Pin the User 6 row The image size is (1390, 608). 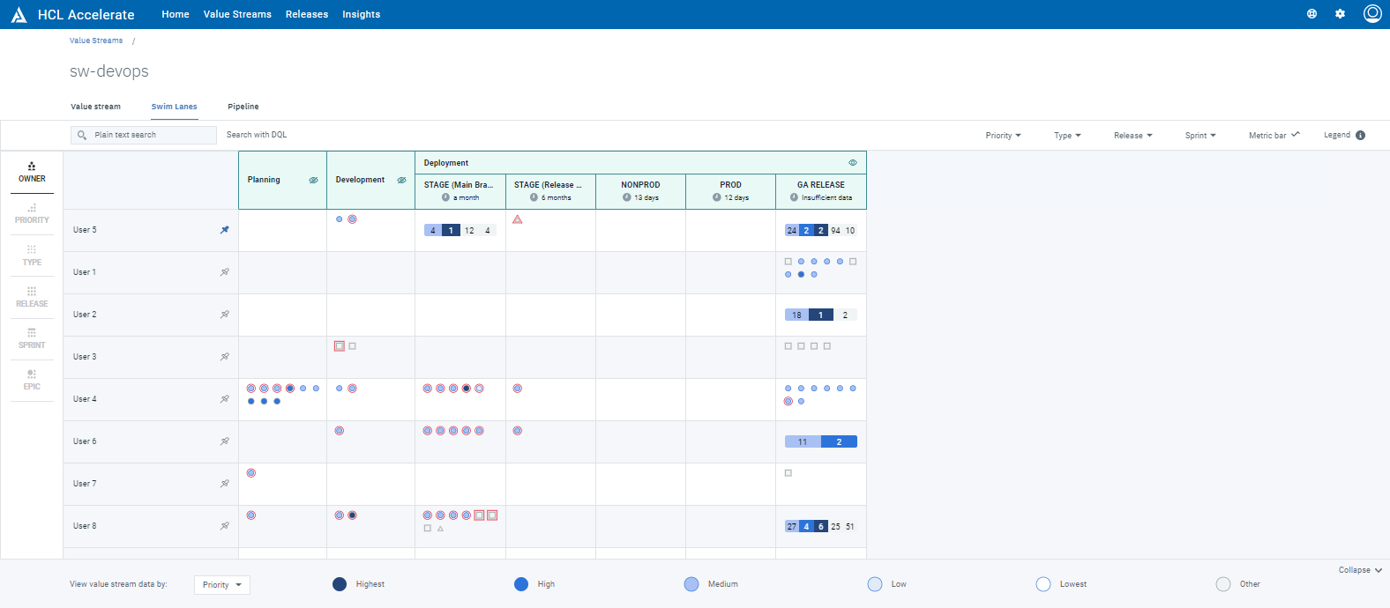pyautogui.click(x=225, y=441)
